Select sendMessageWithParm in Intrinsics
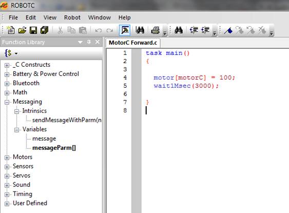Image resolution: width=289 pixels, height=213 pixels. click(67, 120)
